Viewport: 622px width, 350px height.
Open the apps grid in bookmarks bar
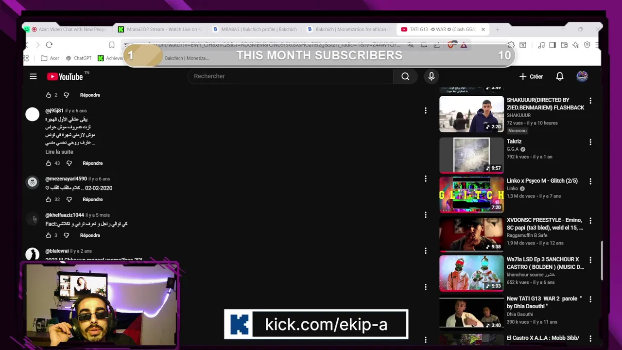(x=26, y=58)
